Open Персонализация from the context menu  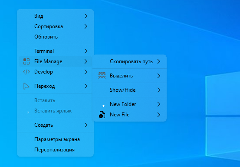tap(55, 150)
